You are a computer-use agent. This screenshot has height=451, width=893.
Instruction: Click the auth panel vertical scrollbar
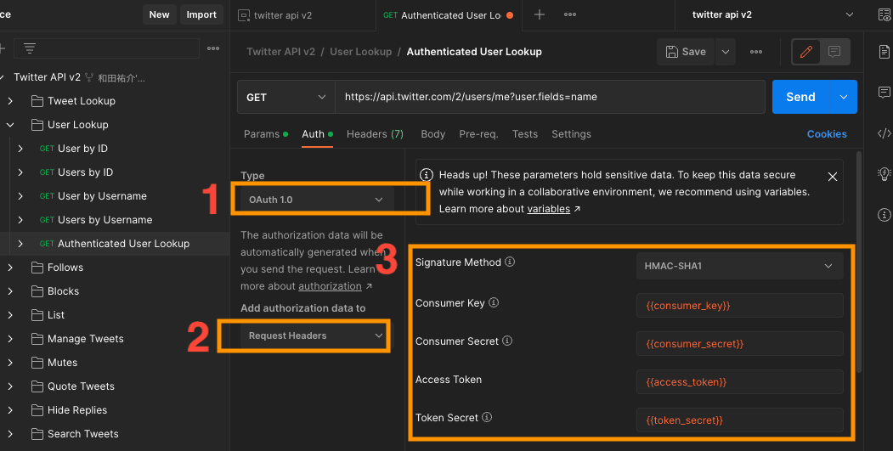859,262
